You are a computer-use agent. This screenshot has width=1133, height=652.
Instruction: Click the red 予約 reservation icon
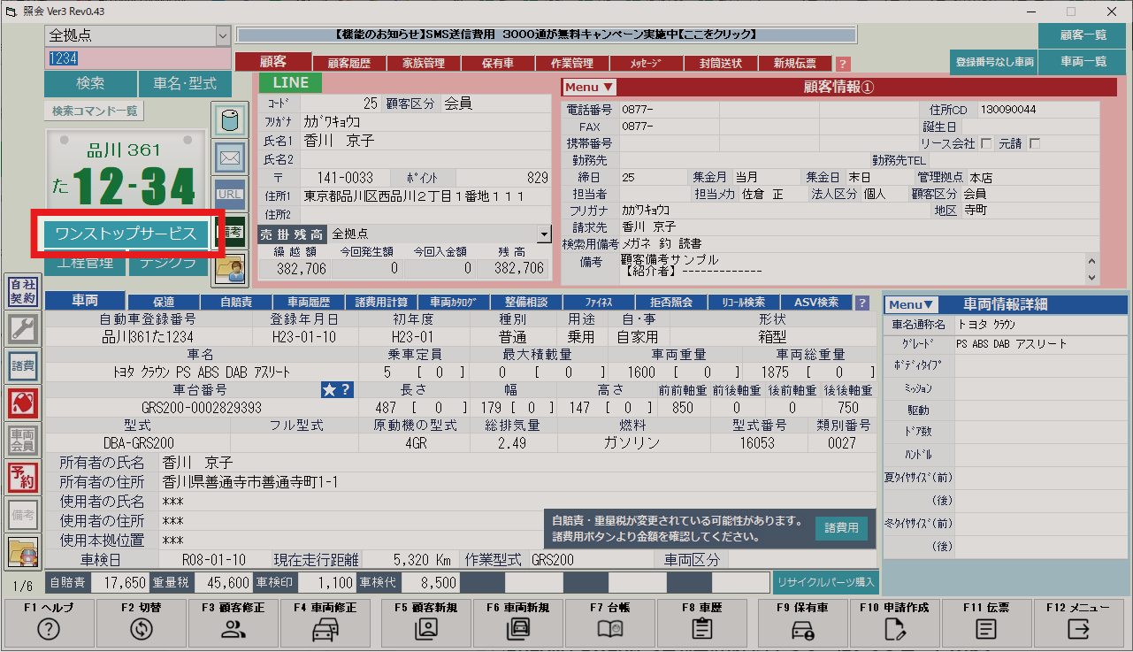click(22, 477)
